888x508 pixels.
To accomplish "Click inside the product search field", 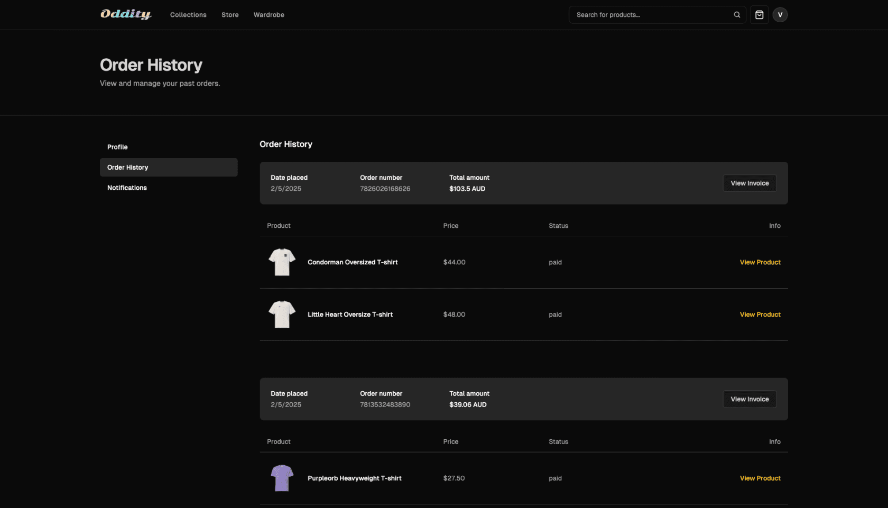I will tap(650, 15).
